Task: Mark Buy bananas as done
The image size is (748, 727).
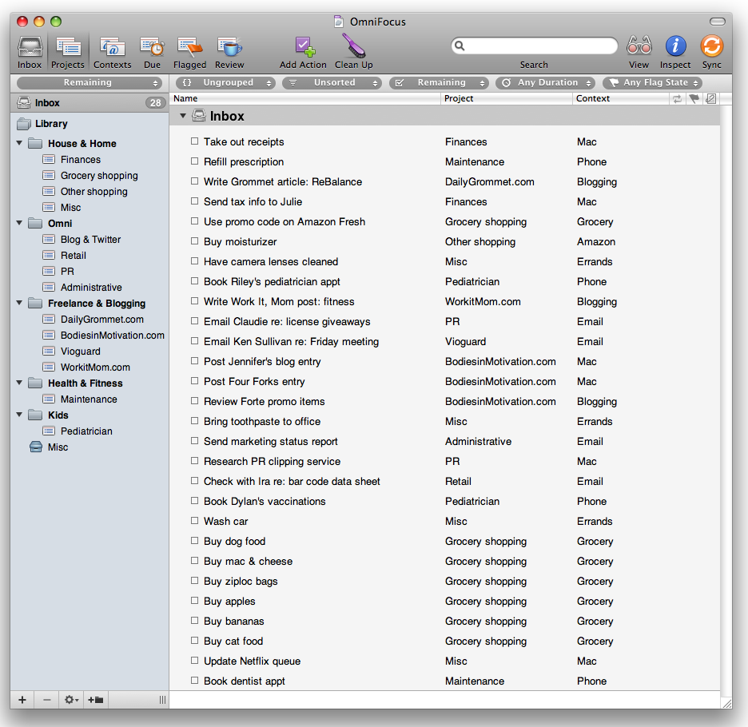Action: point(195,620)
